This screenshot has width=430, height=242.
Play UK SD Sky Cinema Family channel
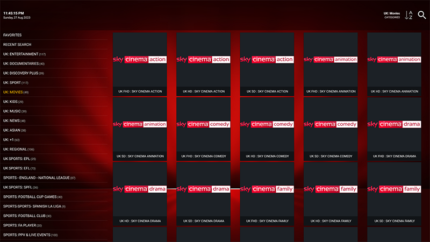(x=394, y=193)
